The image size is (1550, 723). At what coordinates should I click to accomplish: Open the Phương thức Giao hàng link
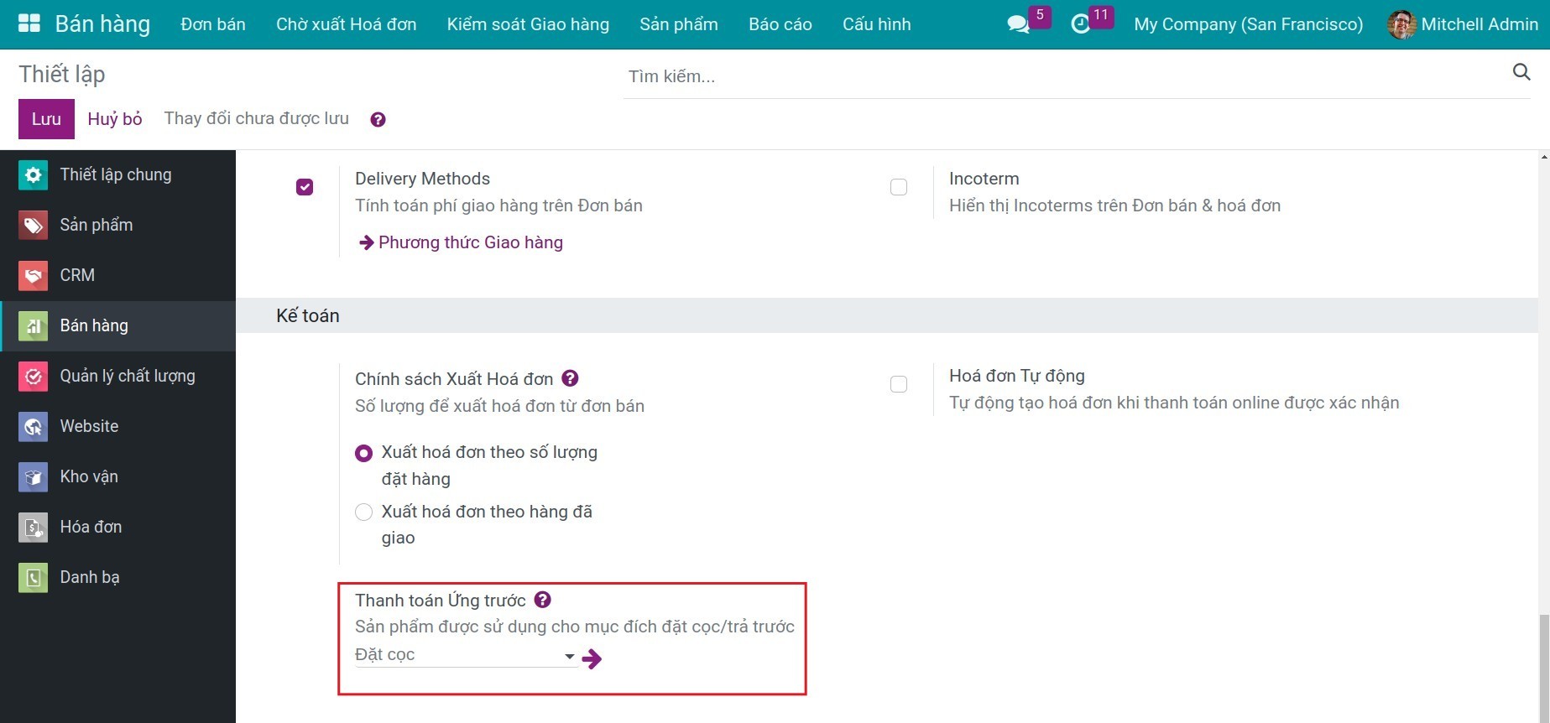click(x=470, y=242)
